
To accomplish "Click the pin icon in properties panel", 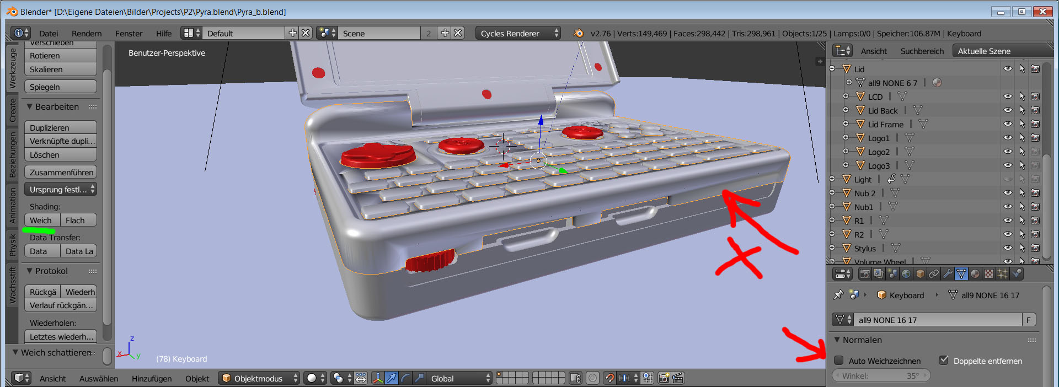I will pyautogui.click(x=838, y=295).
